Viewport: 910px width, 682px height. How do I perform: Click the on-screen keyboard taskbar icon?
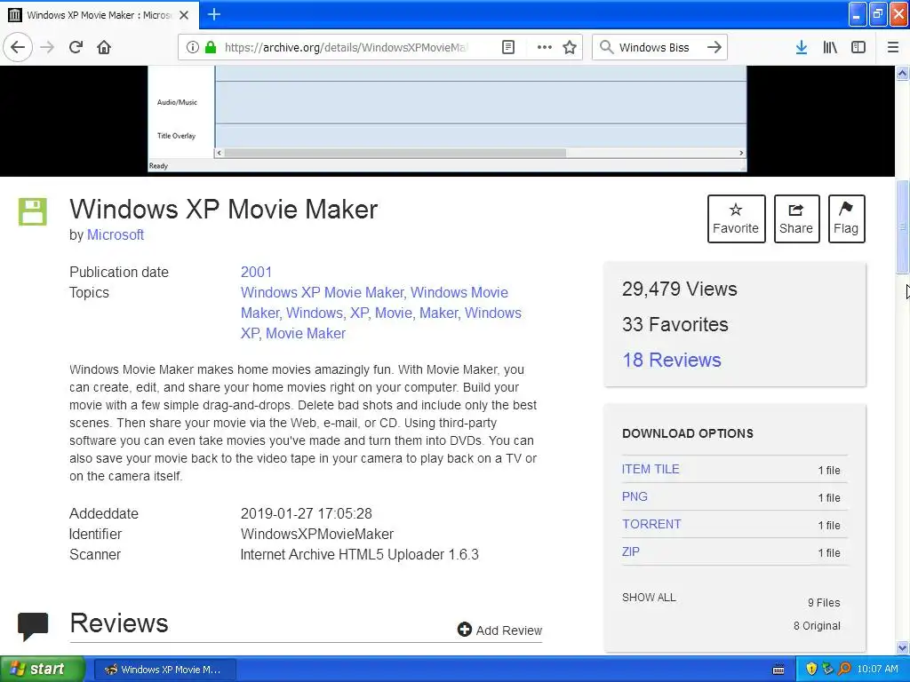(778, 670)
